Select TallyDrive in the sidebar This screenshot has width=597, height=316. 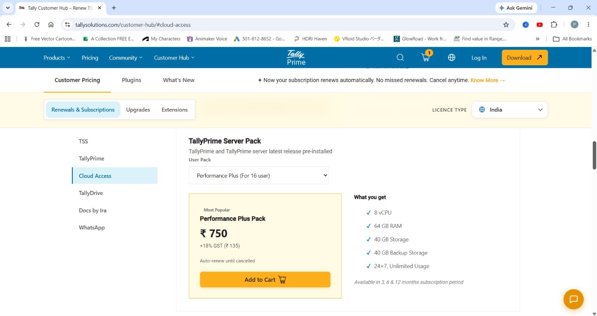pyautogui.click(x=91, y=193)
